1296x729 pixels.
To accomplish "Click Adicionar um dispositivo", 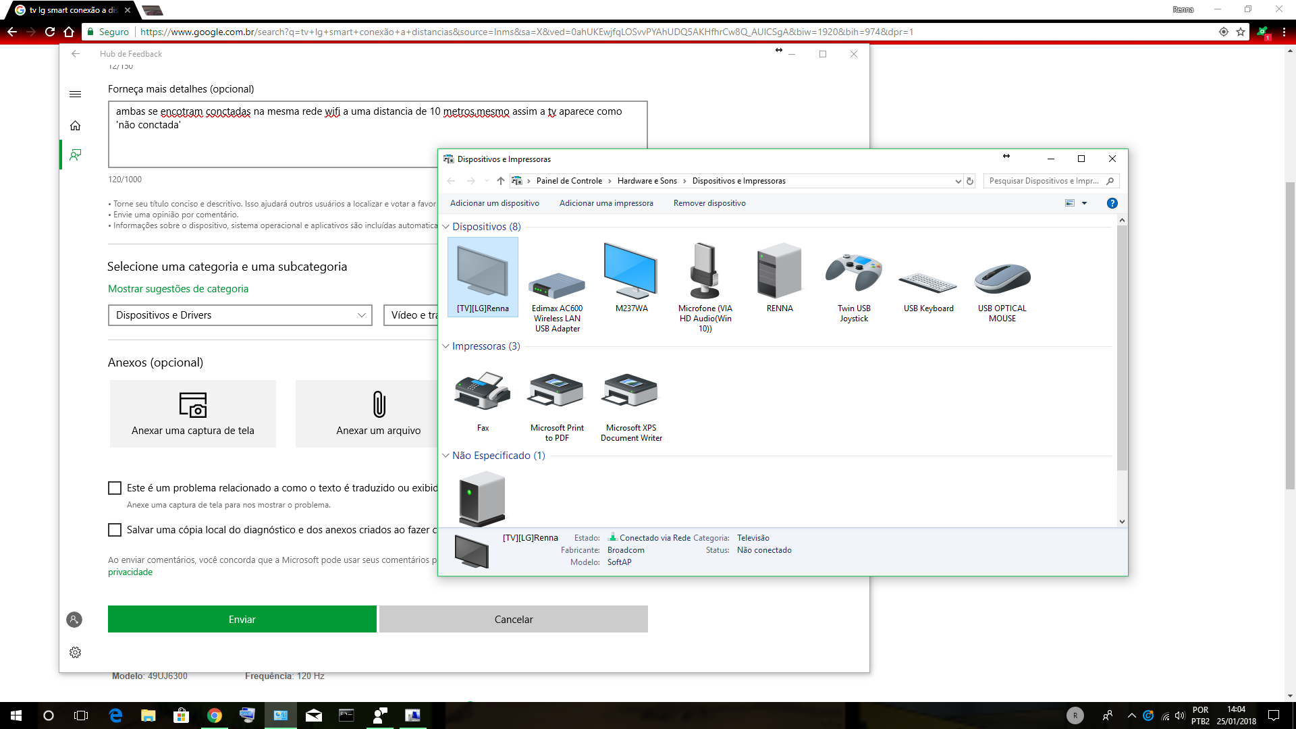I will point(495,203).
